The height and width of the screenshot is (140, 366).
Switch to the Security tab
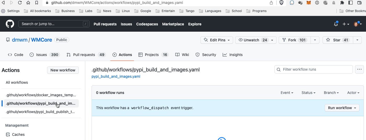click(206, 55)
